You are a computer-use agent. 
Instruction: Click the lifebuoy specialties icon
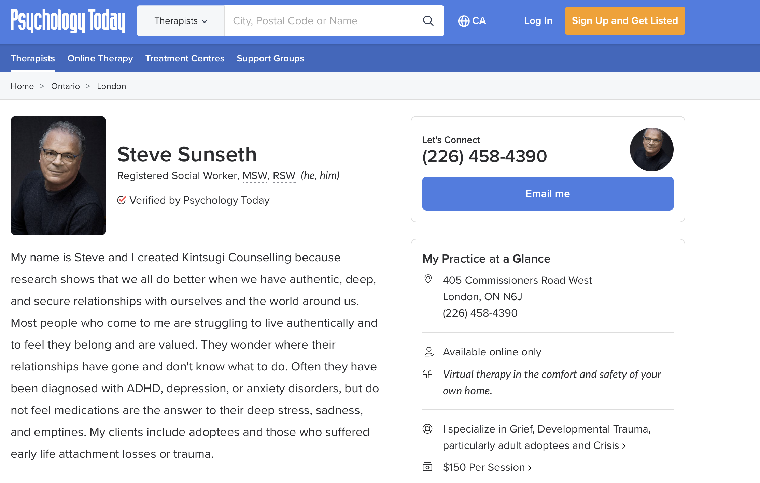click(x=427, y=429)
